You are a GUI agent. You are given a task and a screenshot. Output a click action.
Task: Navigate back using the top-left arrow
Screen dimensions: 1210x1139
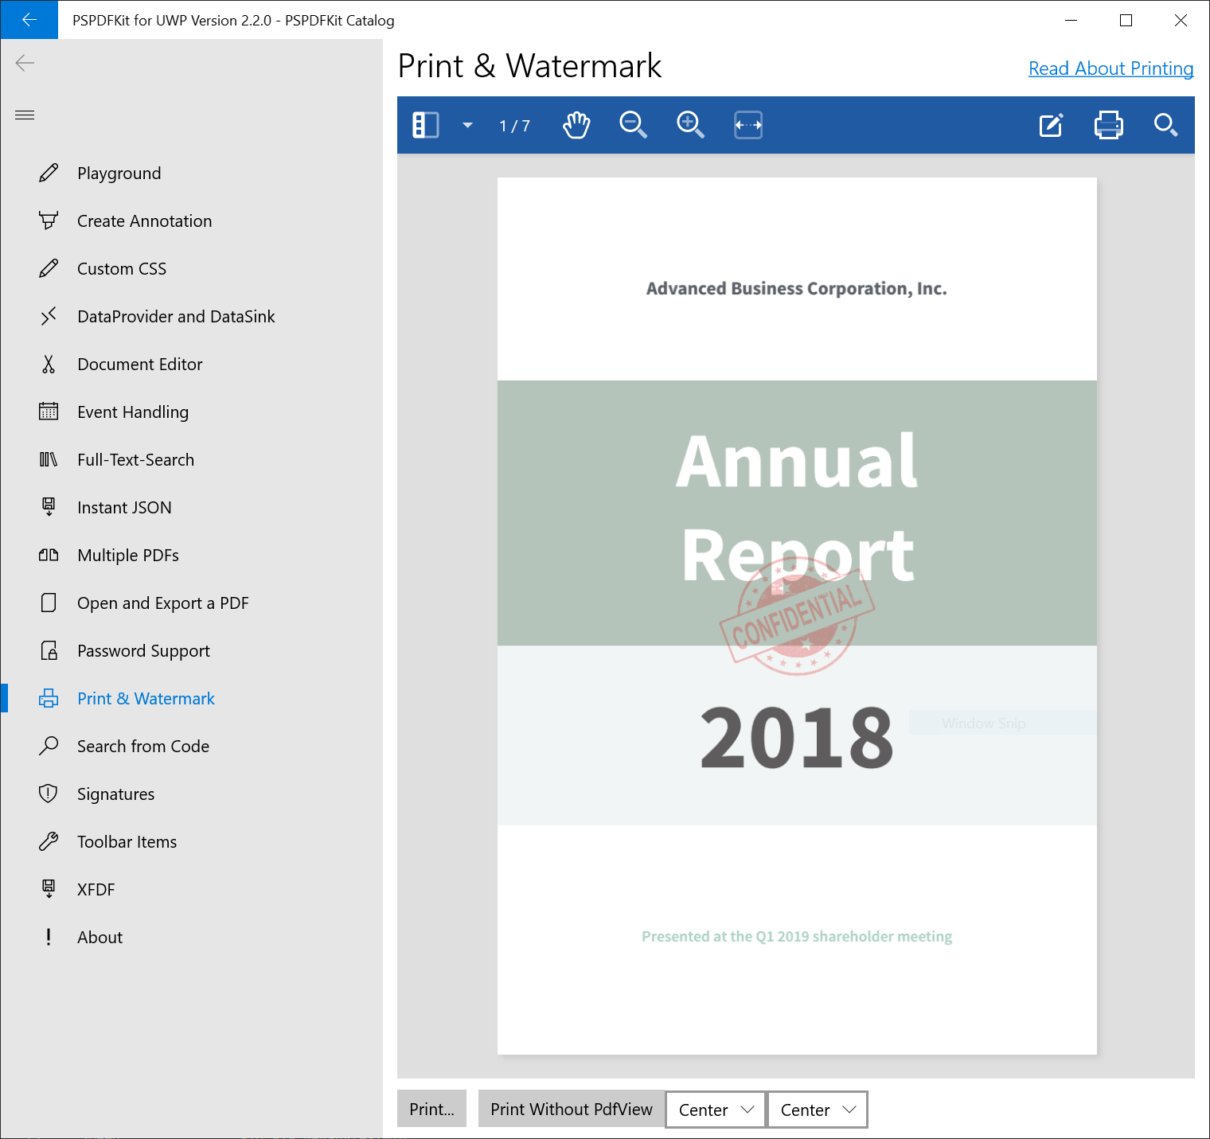(x=29, y=20)
